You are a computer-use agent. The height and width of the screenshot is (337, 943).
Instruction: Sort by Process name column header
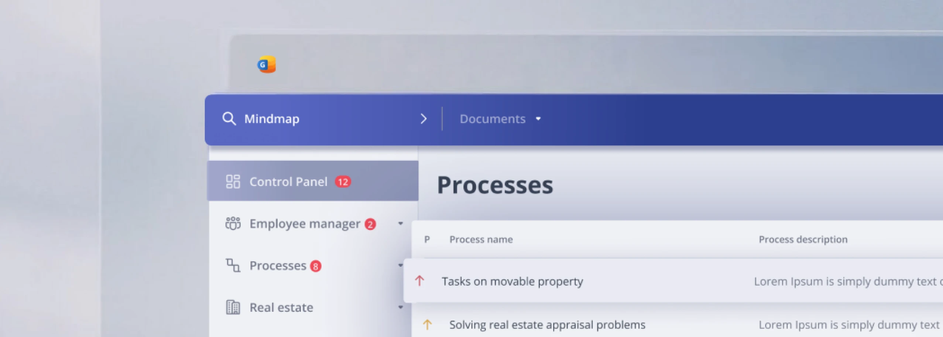click(x=481, y=239)
